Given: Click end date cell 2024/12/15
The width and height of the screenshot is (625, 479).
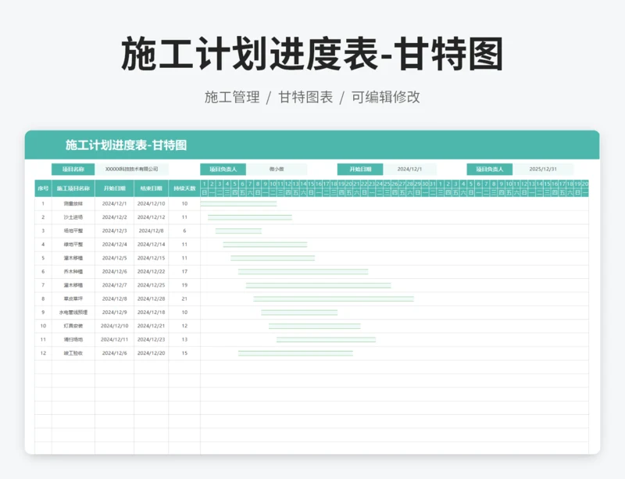Looking at the screenshot, I should click(151, 258).
